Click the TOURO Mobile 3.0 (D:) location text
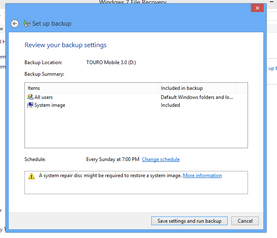Screen dimensions: 277x238 tap(111, 63)
